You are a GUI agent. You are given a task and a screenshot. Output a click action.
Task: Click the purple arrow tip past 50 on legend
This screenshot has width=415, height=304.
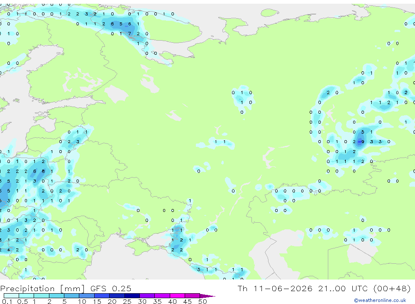pyautogui.click(x=207, y=296)
